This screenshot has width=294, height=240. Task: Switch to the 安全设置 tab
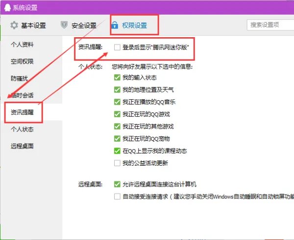[78, 25]
